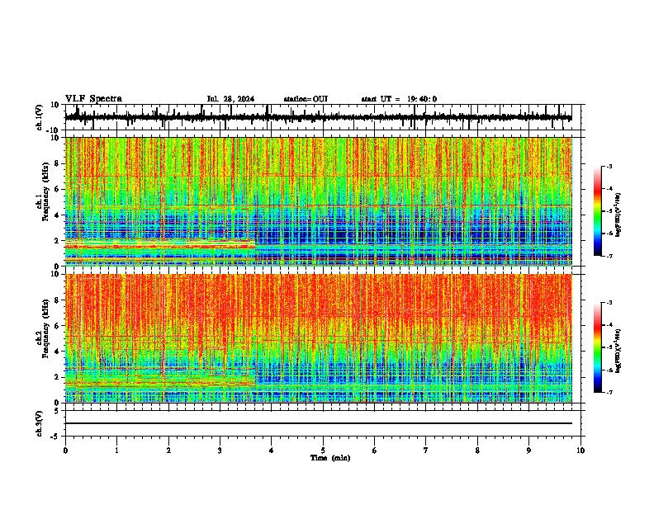Click the "Time (min)" x-axis label

[x=330, y=458]
